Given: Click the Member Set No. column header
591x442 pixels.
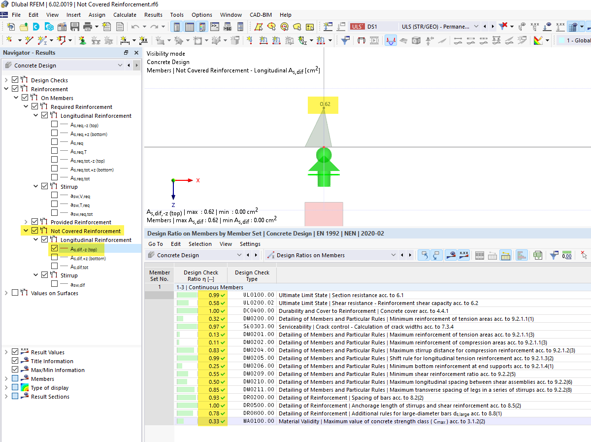Looking at the screenshot, I should (159, 275).
